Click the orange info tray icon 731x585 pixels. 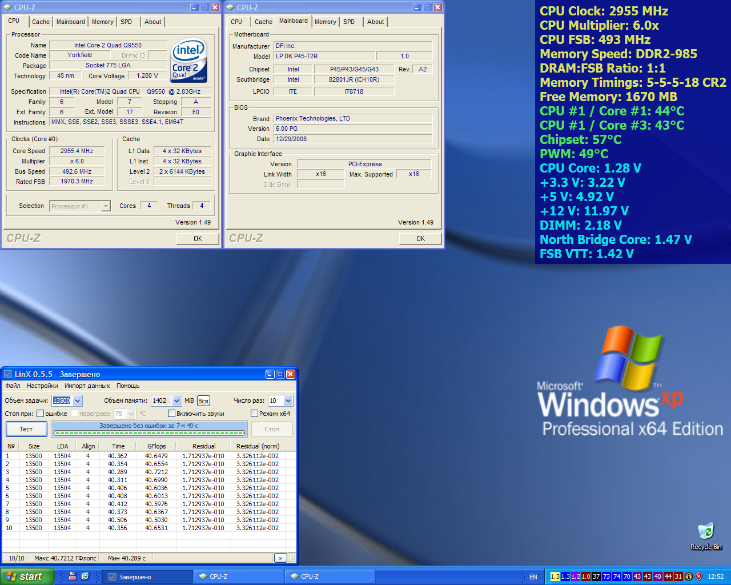pos(689,576)
